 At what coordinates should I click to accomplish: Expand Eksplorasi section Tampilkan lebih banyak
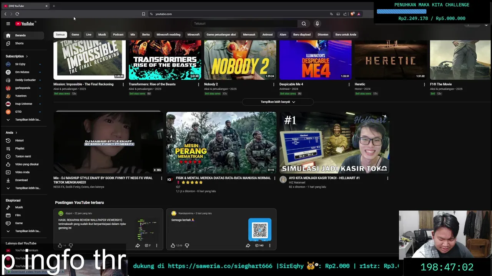pyautogui.click(x=23, y=231)
